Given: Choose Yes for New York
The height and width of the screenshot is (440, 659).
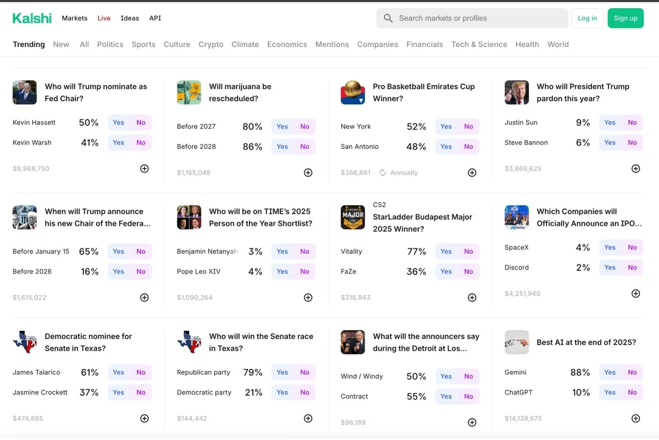Looking at the screenshot, I should [x=446, y=127].
